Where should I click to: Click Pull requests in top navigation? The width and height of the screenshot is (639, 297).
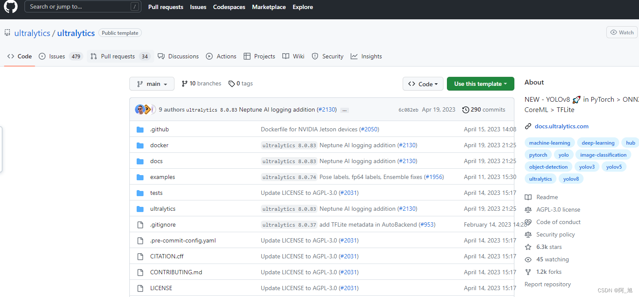tap(165, 7)
